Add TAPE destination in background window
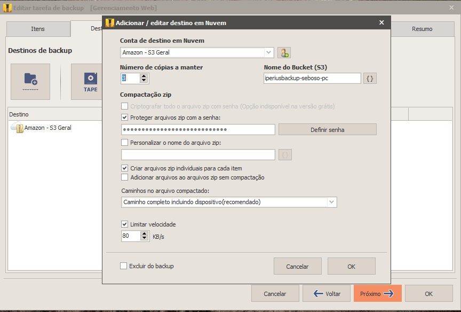 [88, 82]
